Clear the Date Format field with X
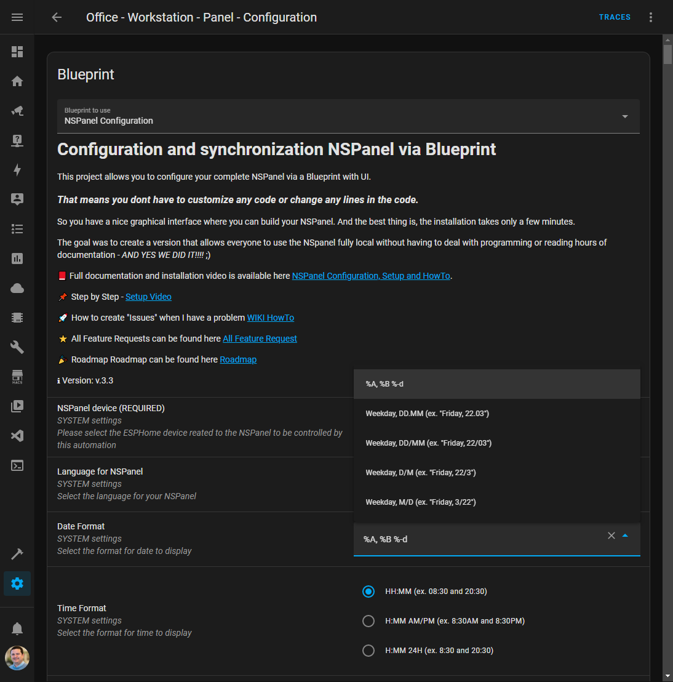673x682 pixels. click(x=611, y=536)
